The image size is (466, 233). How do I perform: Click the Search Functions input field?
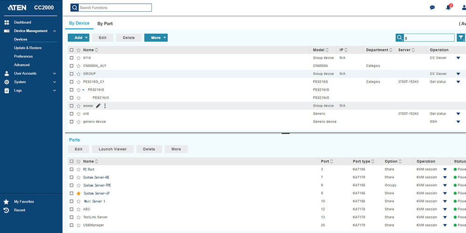pyautogui.click(x=115, y=7)
